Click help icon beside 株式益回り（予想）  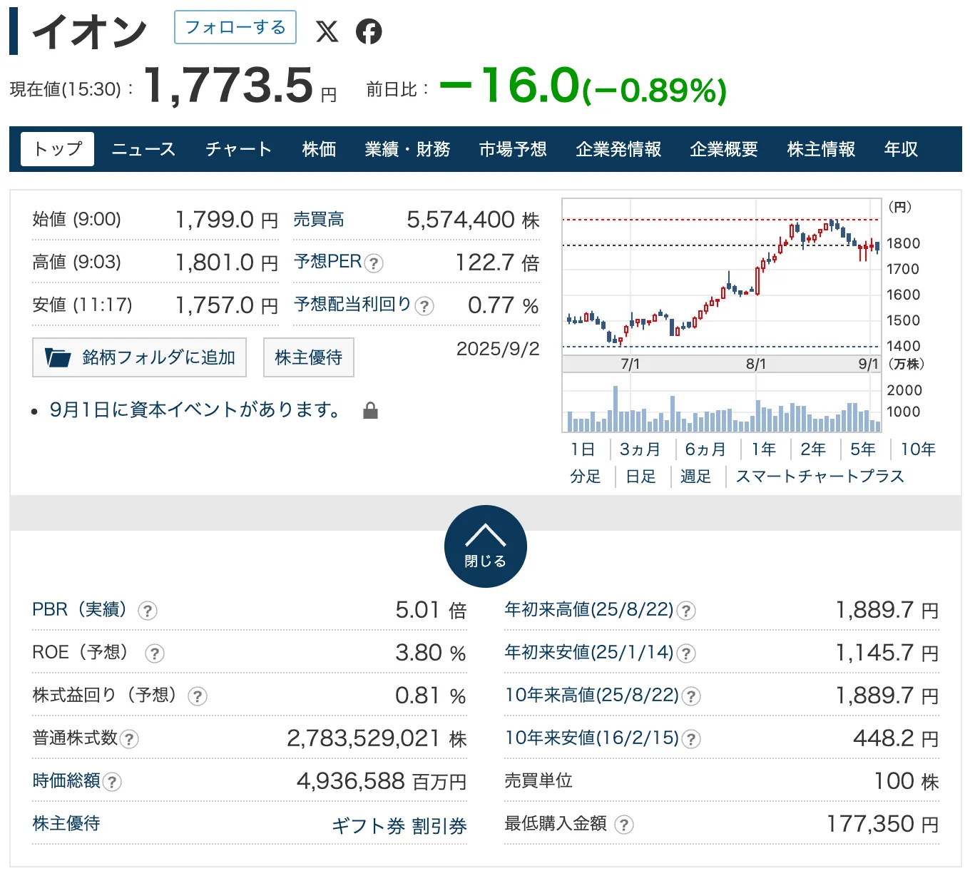coord(198,696)
